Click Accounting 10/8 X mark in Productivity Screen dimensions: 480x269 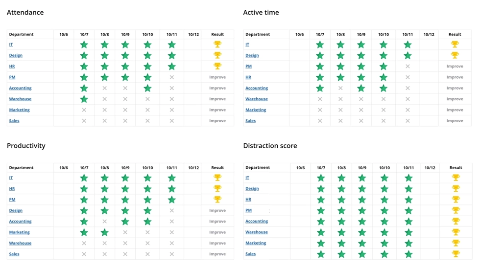coord(104,221)
